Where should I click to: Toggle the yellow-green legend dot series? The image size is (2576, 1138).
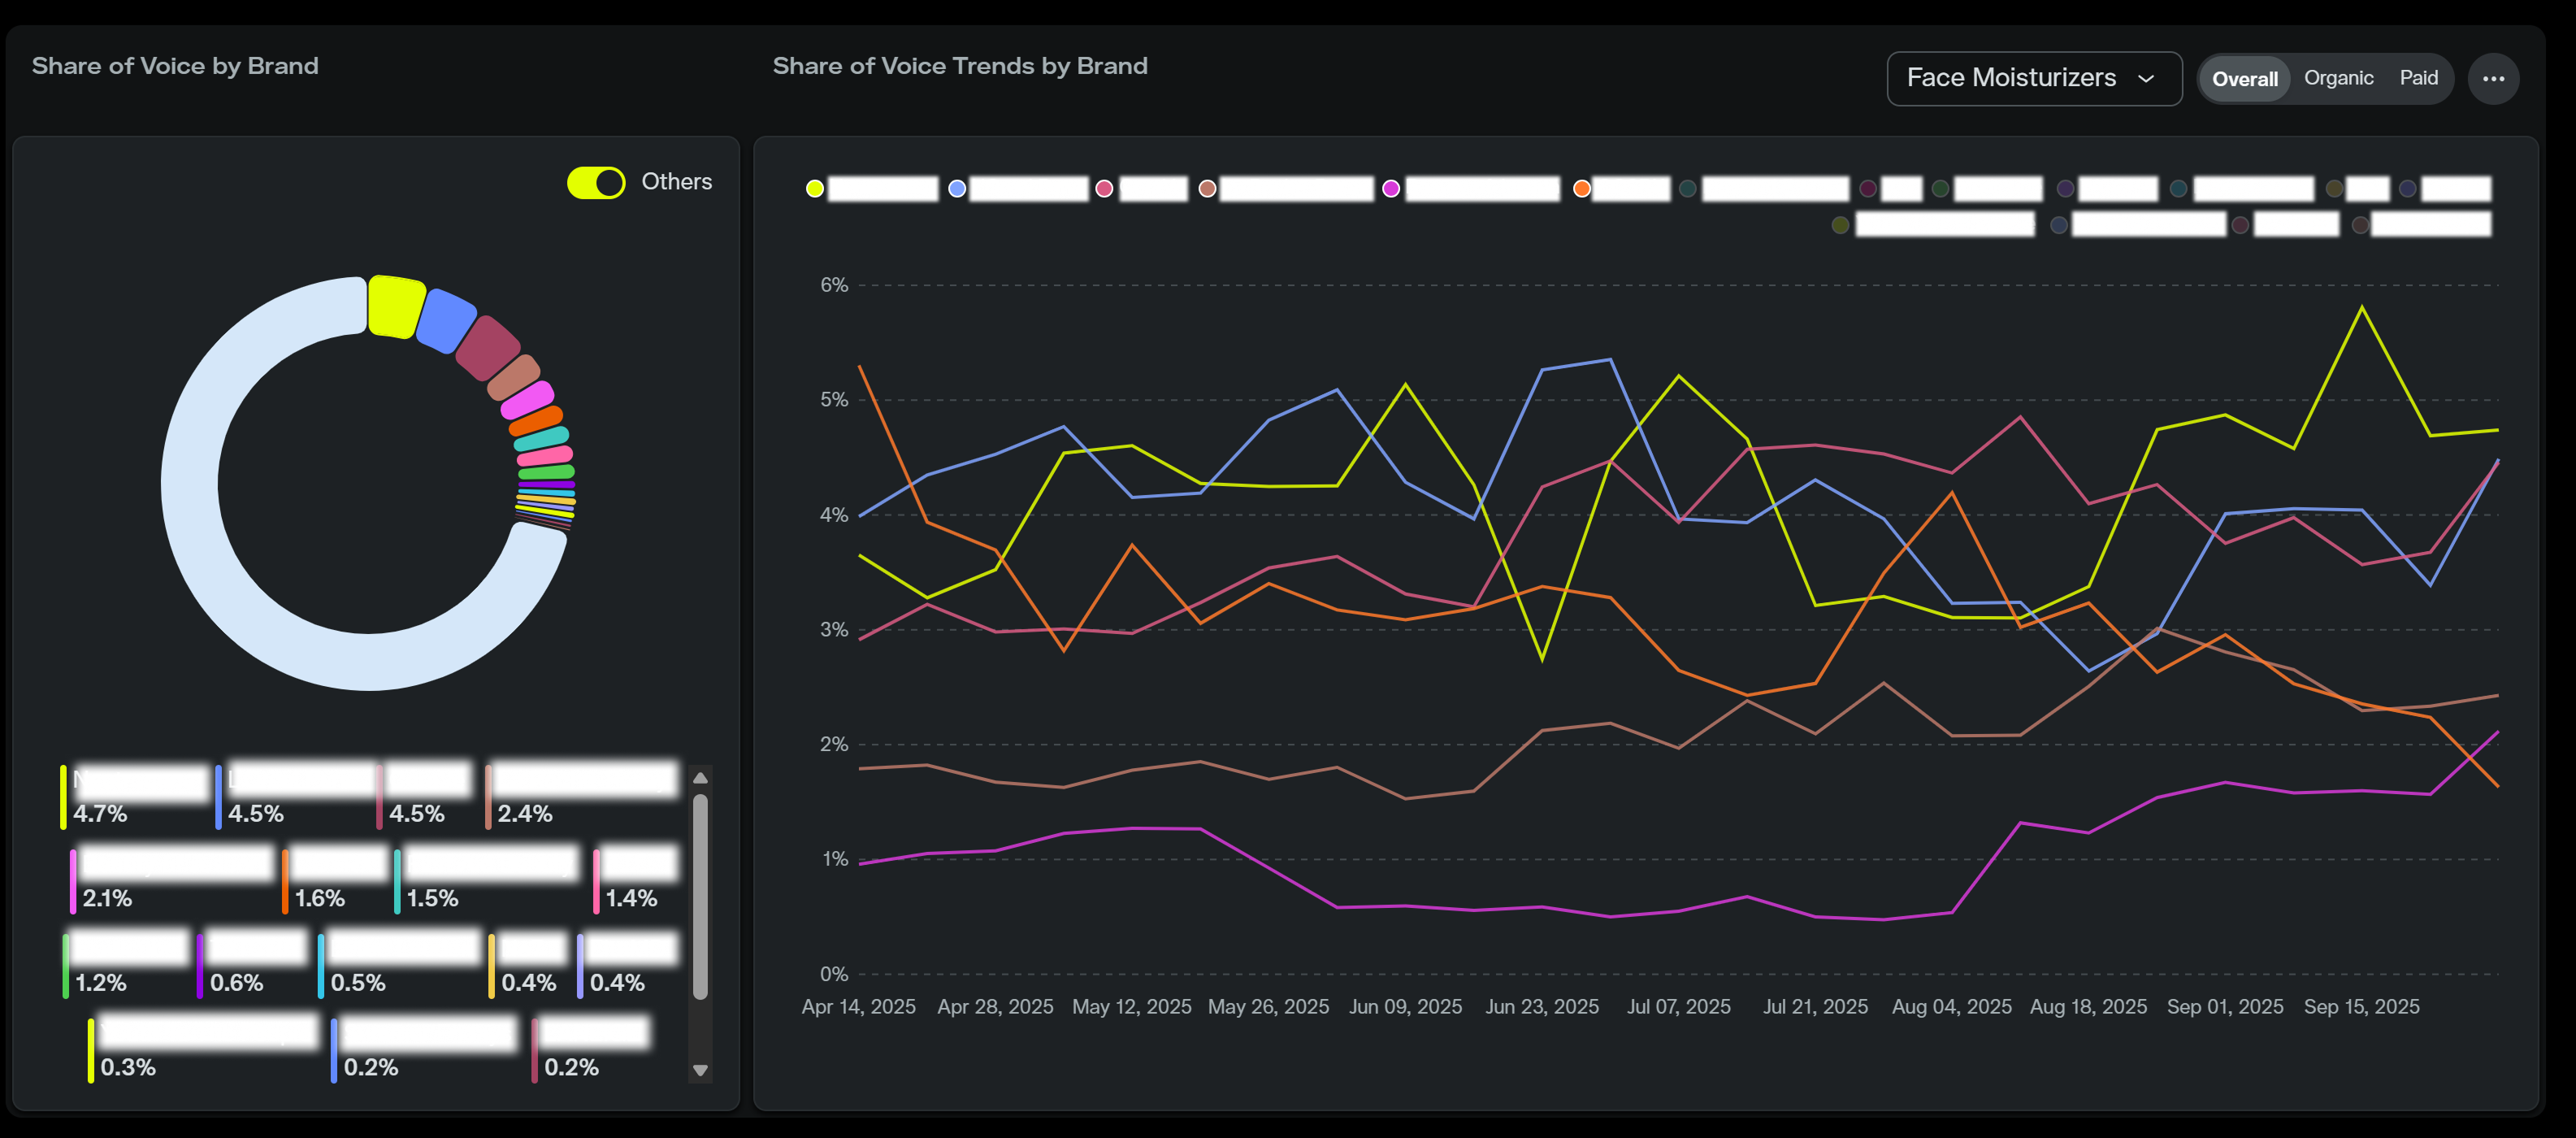click(815, 189)
